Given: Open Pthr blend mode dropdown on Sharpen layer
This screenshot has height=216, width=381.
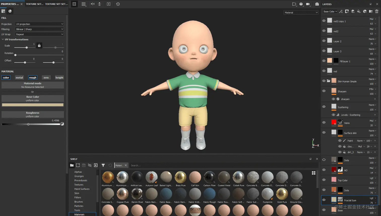Looking at the screenshot, I should (373, 89).
